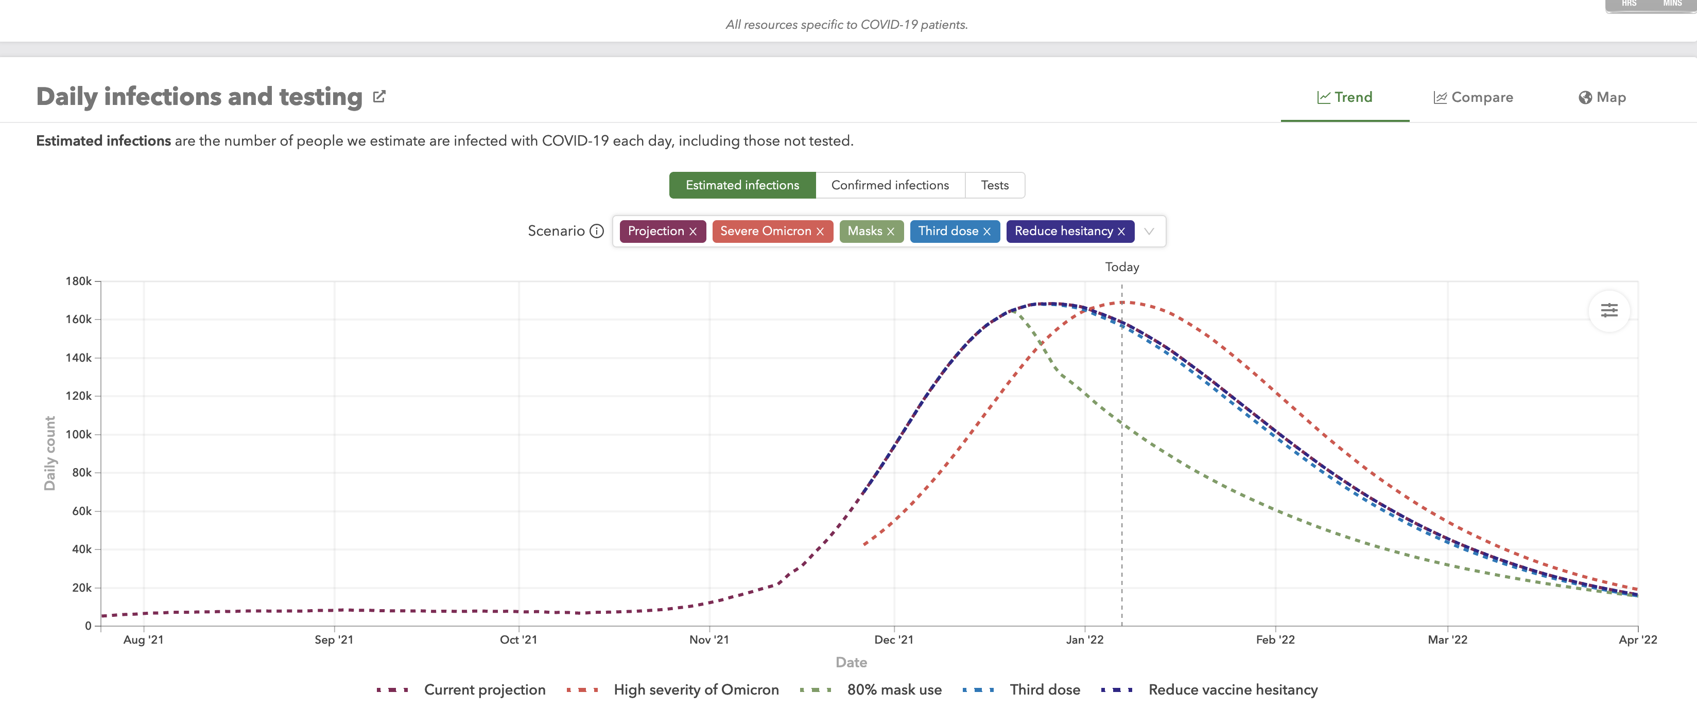Image resolution: width=1697 pixels, height=710 pixels.
Task: Click the Projection tag label
Action: pos(655,231)
